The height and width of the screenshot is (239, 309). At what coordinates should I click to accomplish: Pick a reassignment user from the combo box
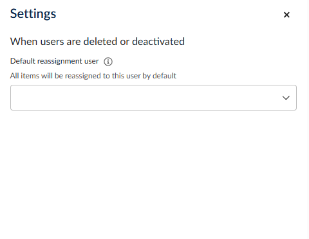153,98
